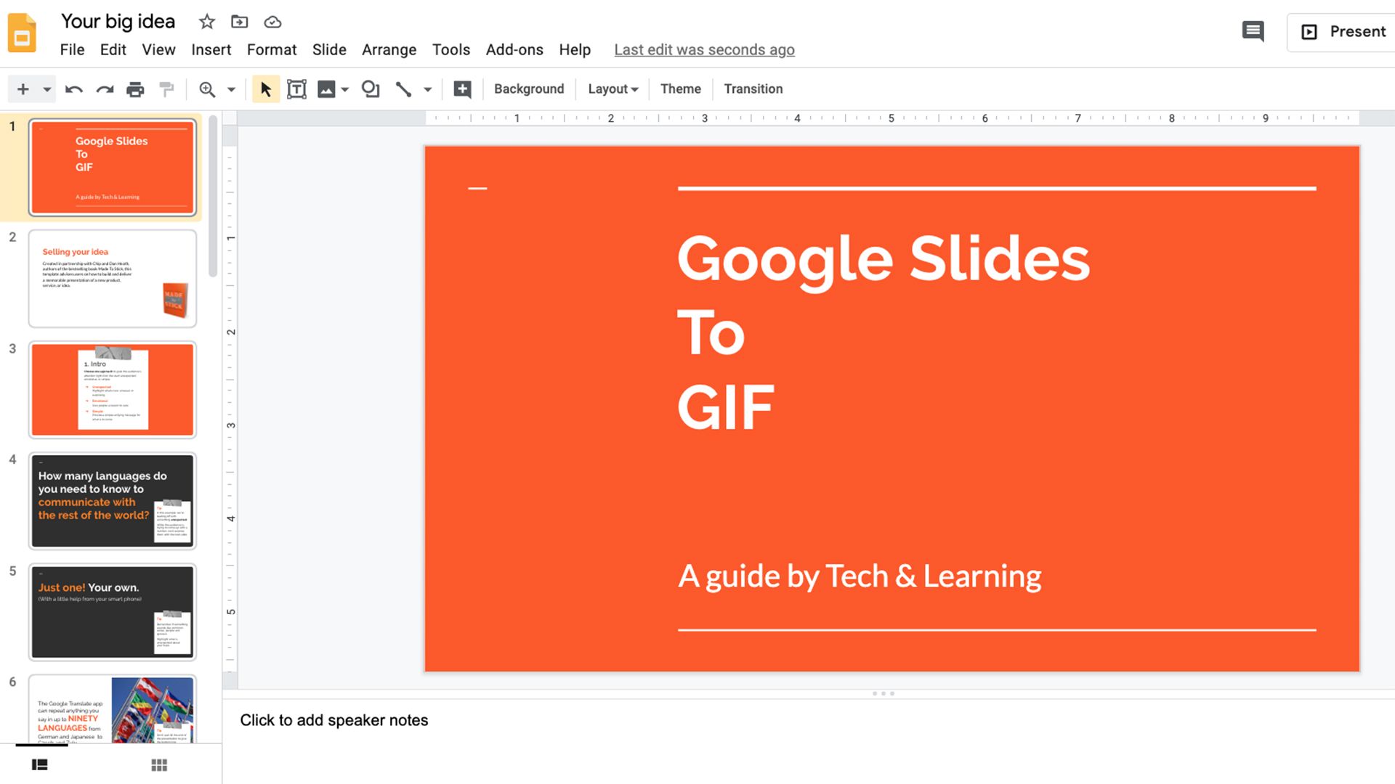
Task: Open the Insert image tool
Action: 327,89
